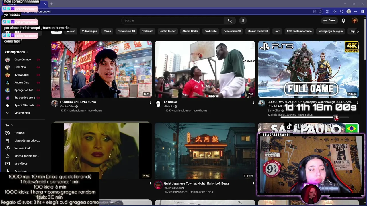Open Vídeos que me gustan in the sidebar
This screenshot has width=367, height=206.
pos(23,156)
